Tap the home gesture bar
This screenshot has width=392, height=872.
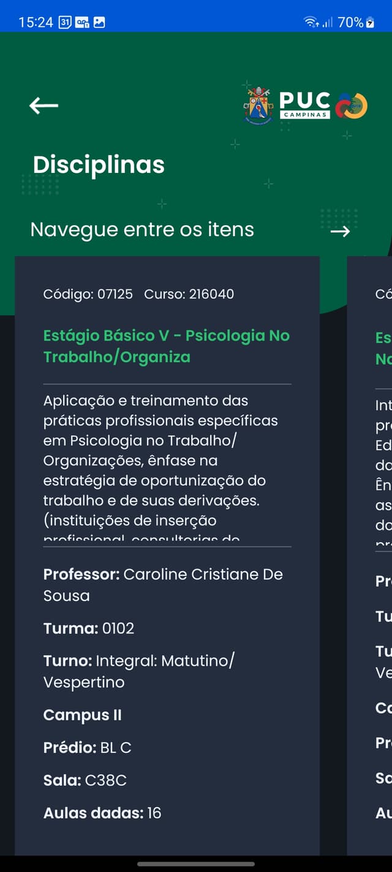pyautogui.click(x=196, y=864)
